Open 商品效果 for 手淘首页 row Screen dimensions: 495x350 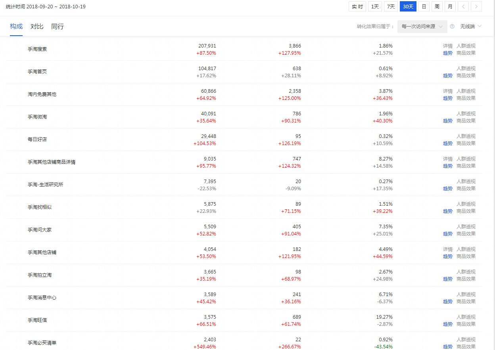click(x=466, y=76)
